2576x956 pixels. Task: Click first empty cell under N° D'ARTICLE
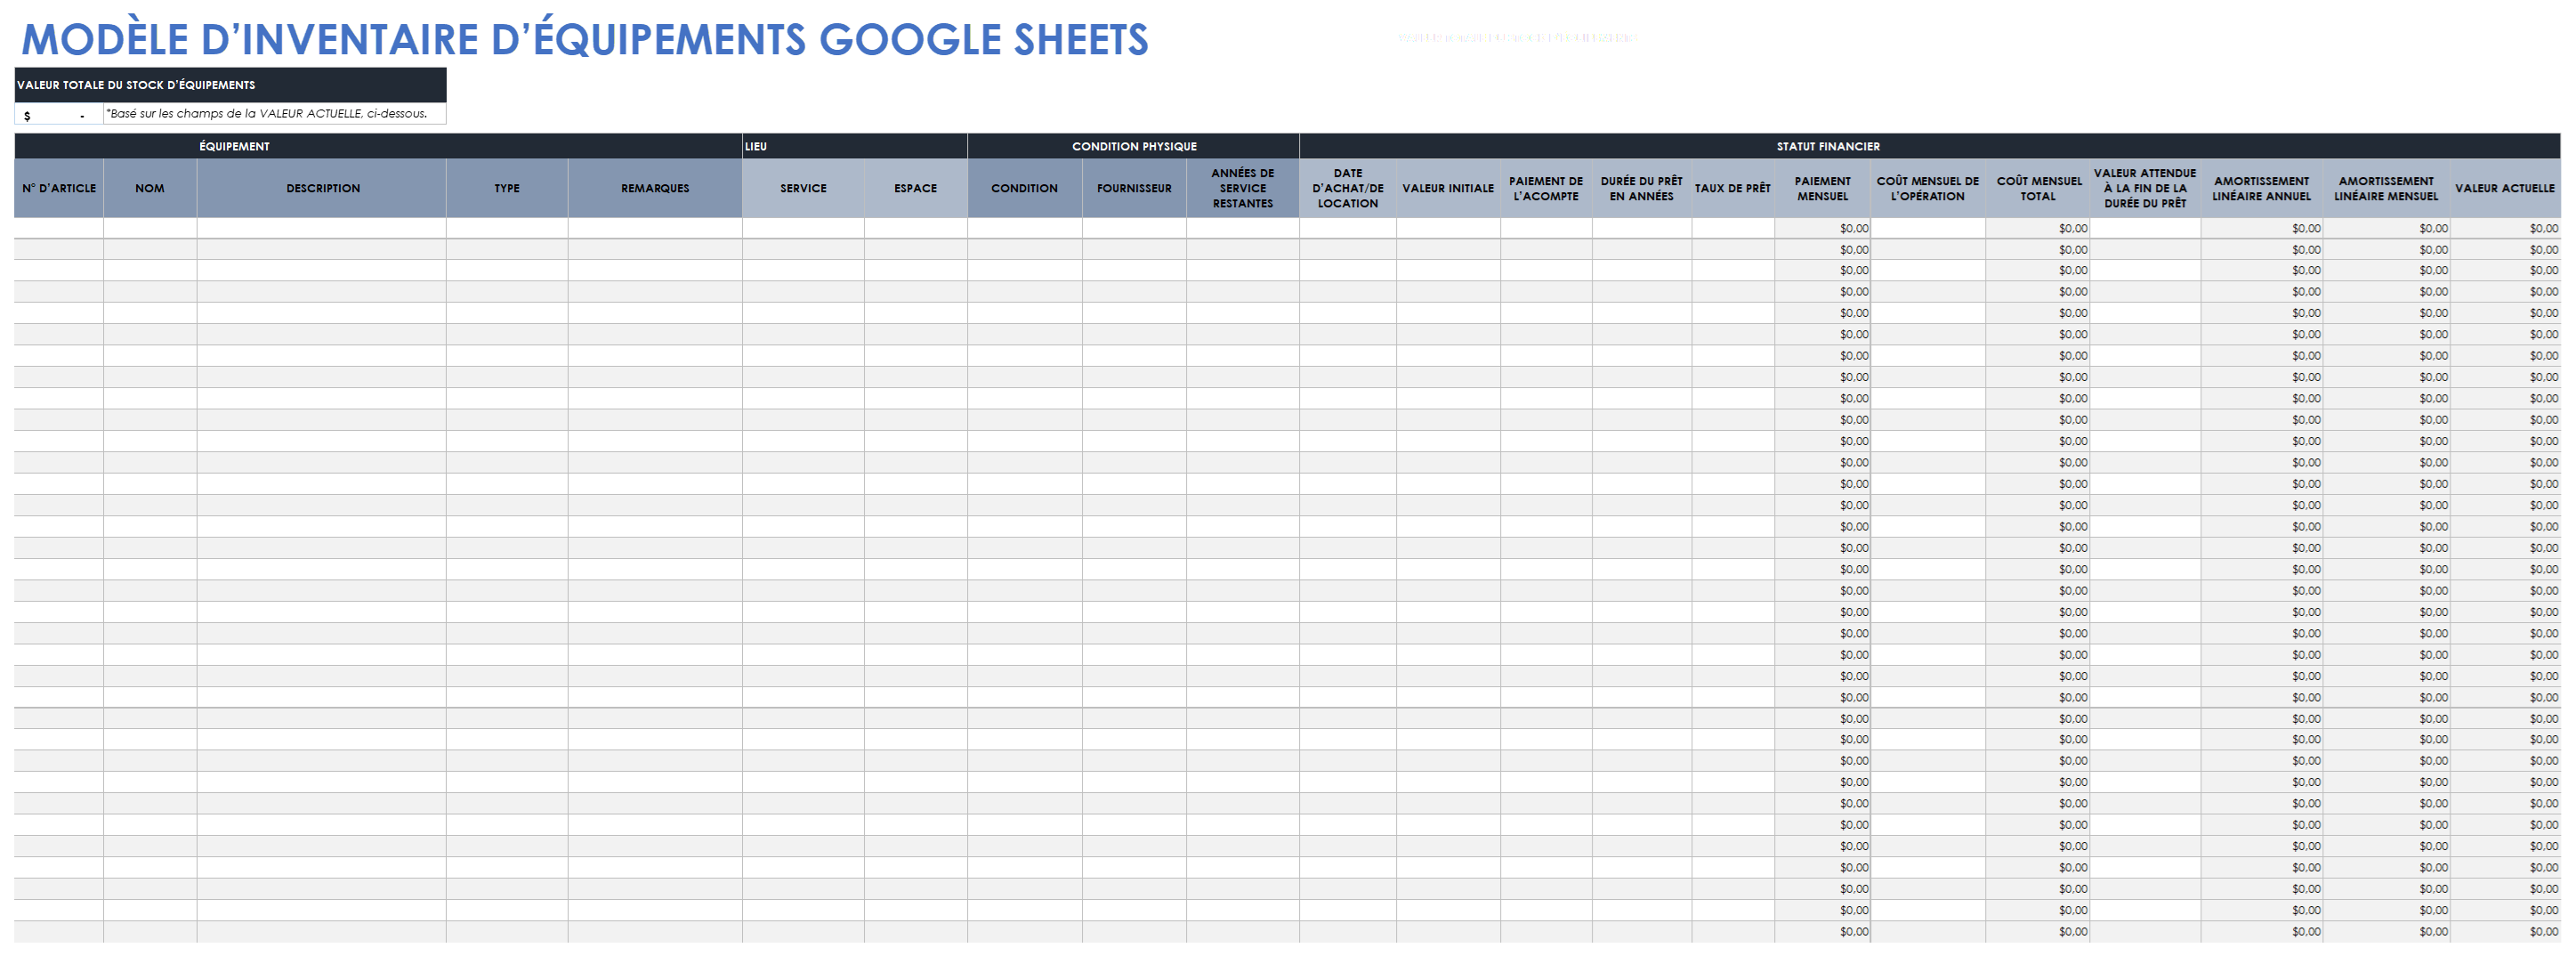(x=59, y=228)
